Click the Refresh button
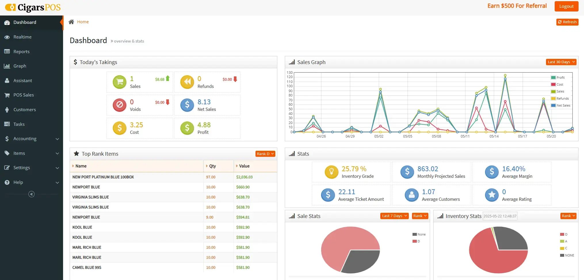The width and height of the screenshot is (584, 280). tap(567, 22)
